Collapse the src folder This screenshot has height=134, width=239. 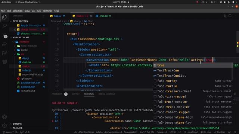click(22, 54)
